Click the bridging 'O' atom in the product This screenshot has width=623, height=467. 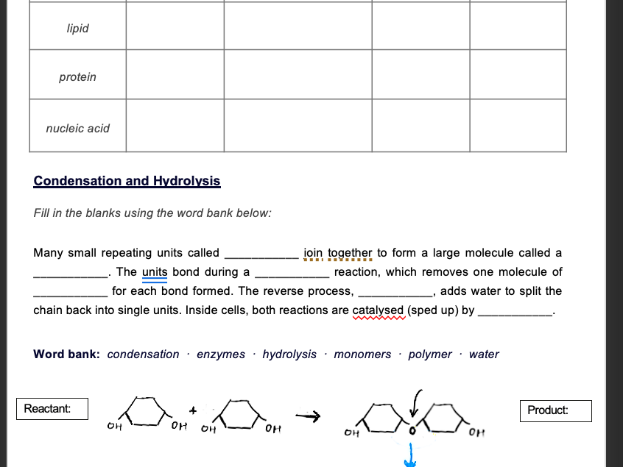(412, 431)
